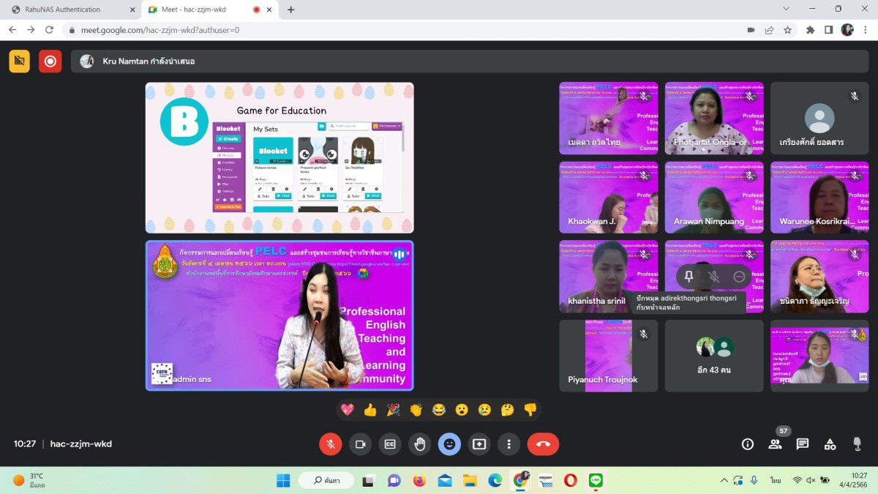
Task: Show hidden system tray icons
Action: [724, 481]
